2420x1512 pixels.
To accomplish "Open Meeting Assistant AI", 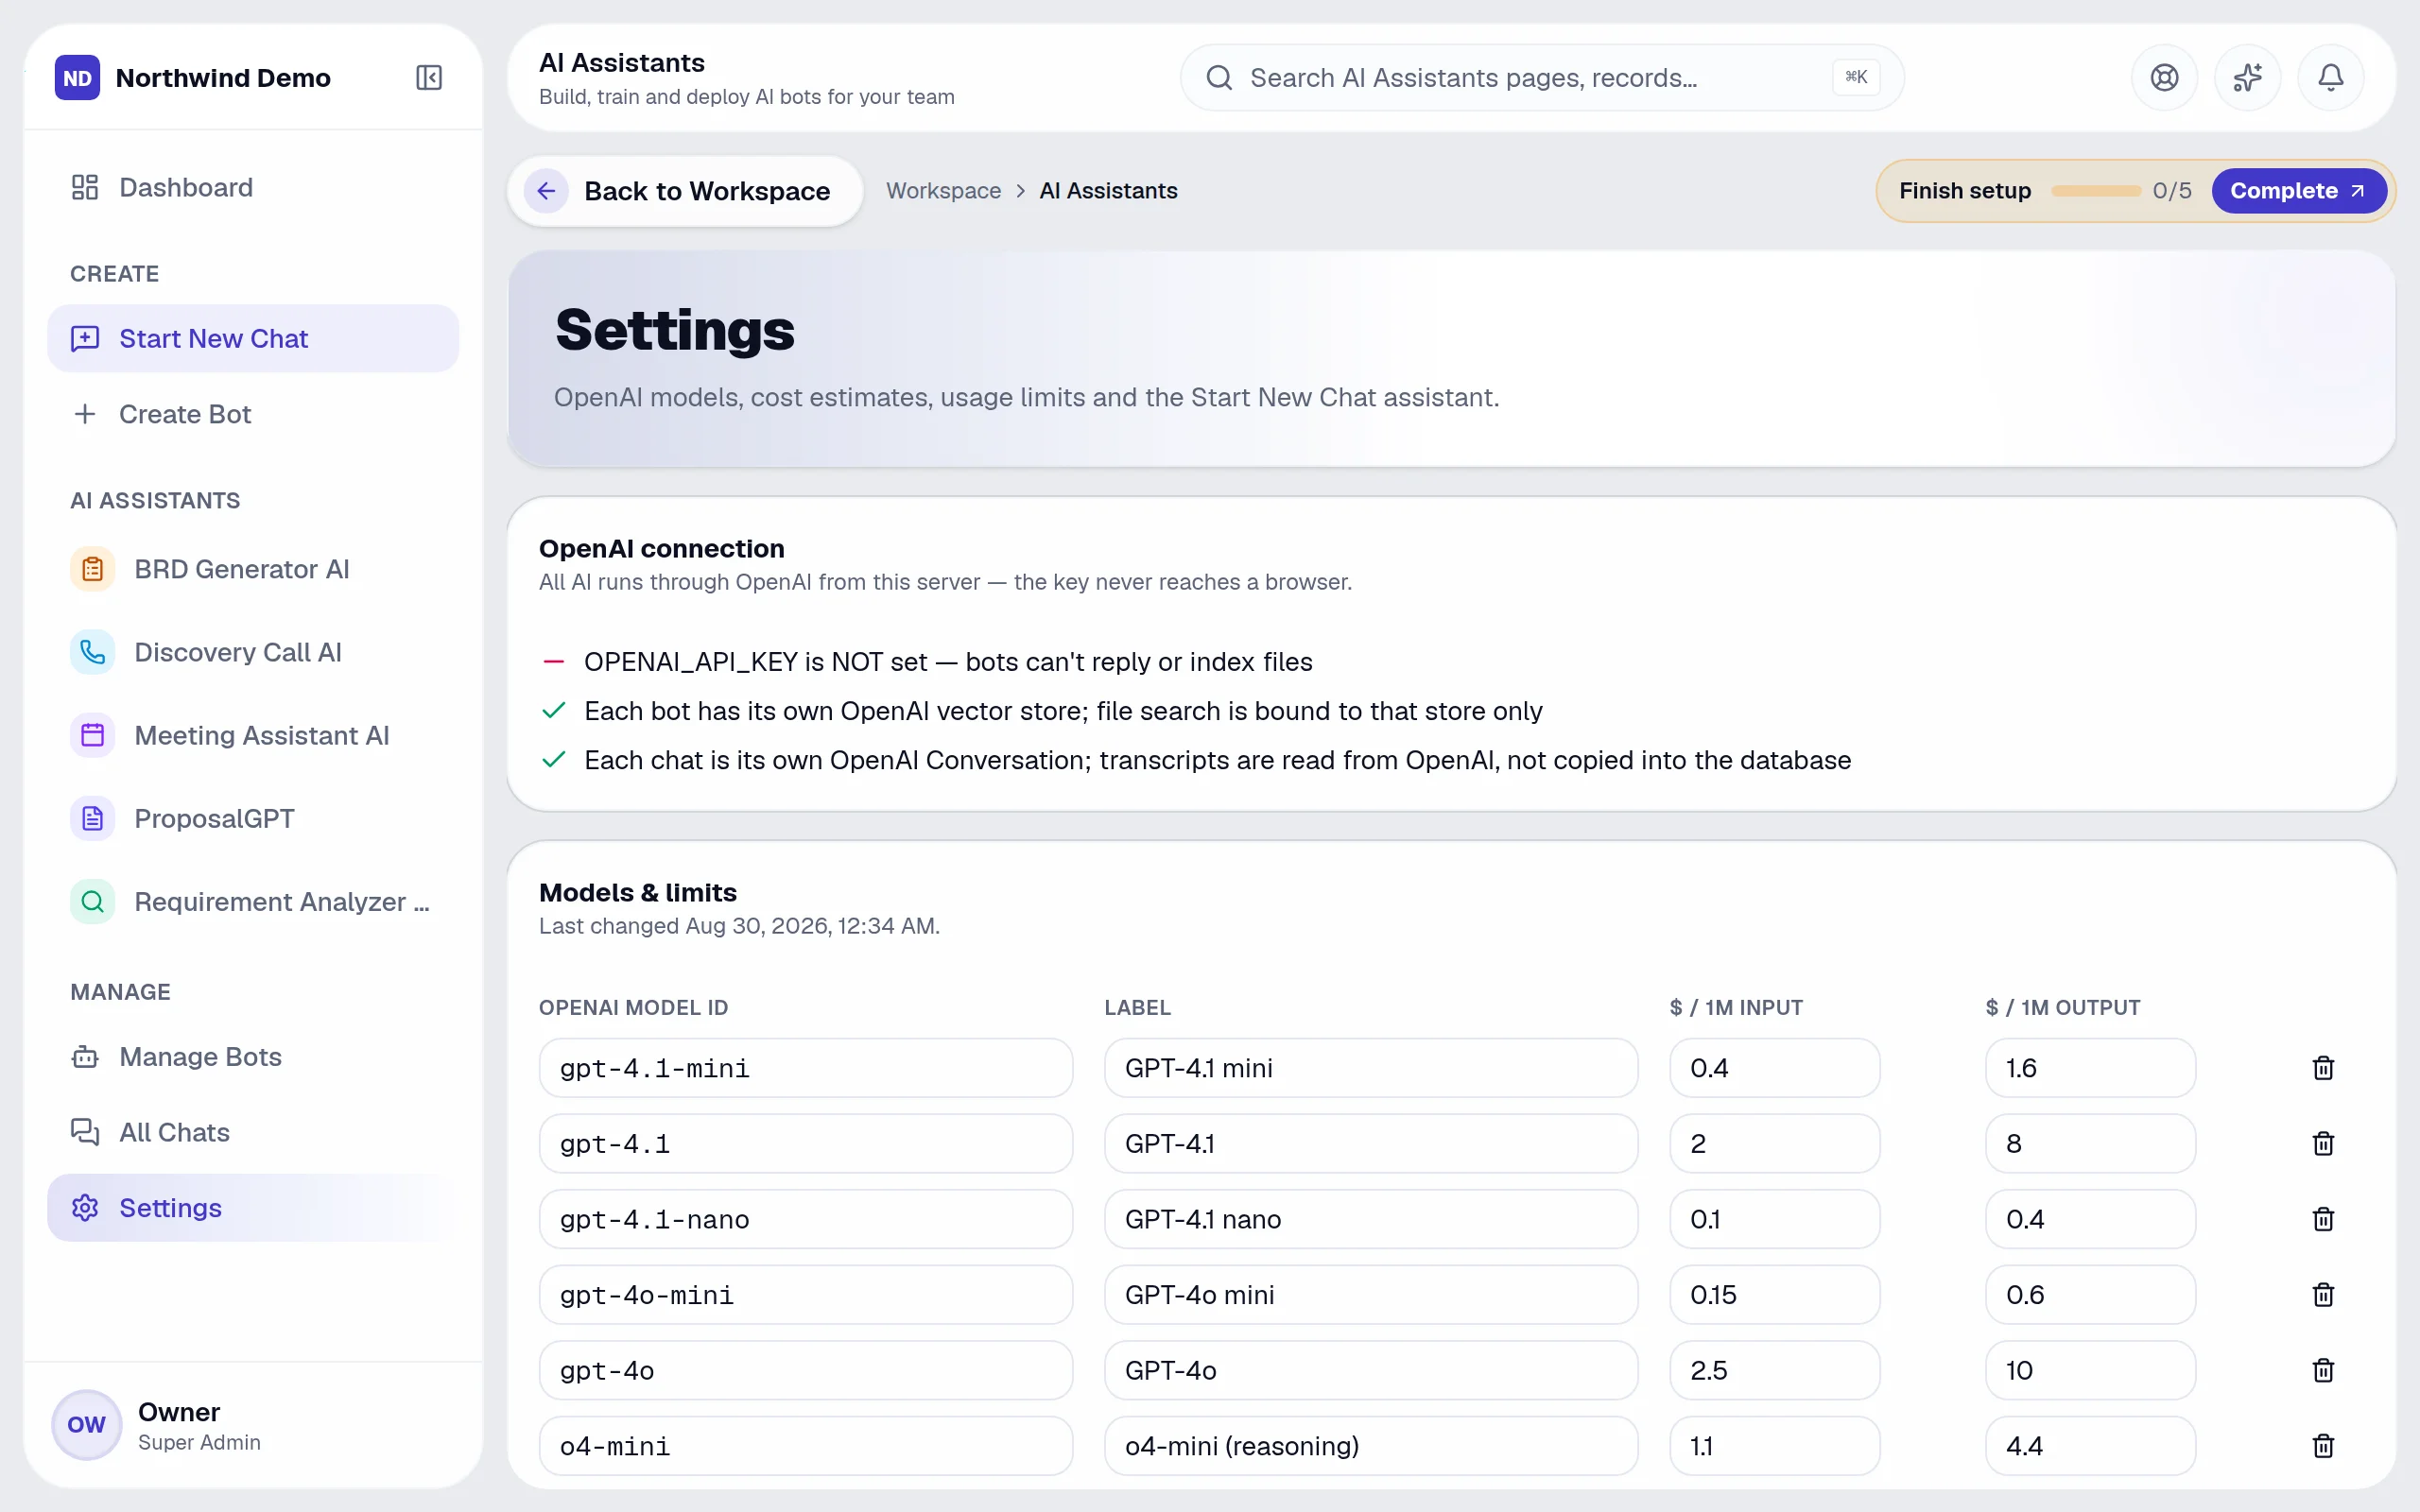I will pos(253,735).
